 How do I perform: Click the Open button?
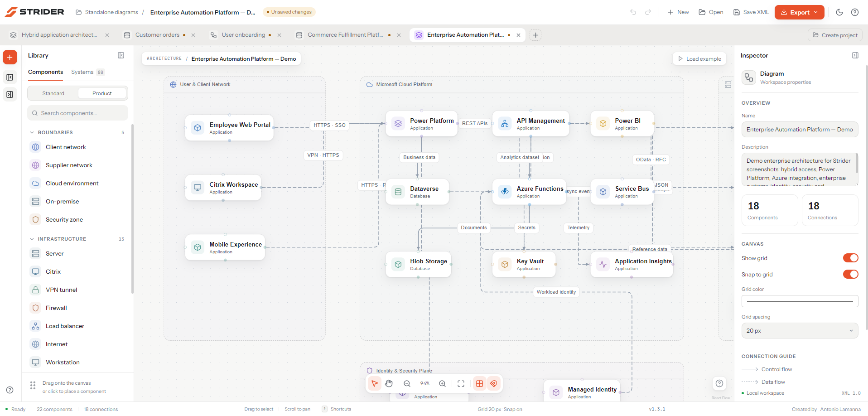coord(711,12)
